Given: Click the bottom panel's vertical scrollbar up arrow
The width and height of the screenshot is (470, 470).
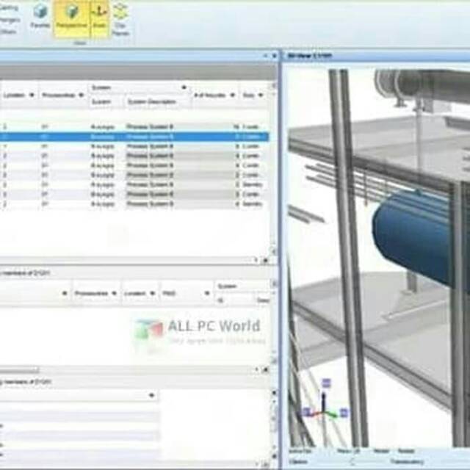Looking at the screenshot, I should (274, 393).
